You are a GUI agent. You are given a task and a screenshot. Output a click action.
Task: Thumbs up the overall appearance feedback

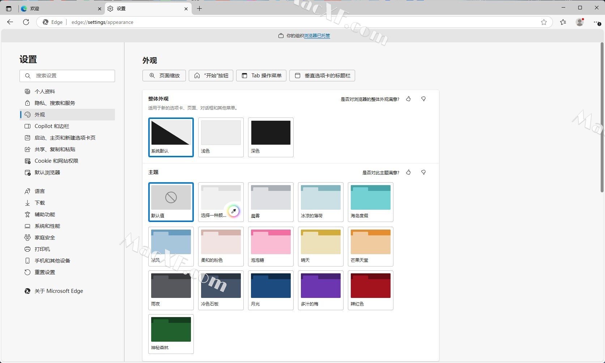408,99
